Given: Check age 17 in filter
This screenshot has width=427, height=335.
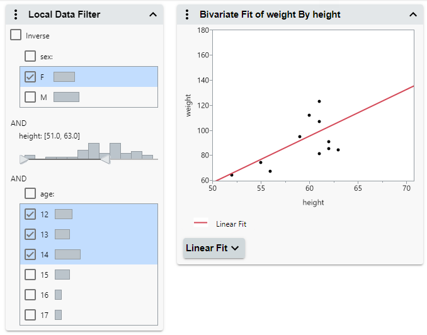Looking at the screenshot, I should 30,315.
